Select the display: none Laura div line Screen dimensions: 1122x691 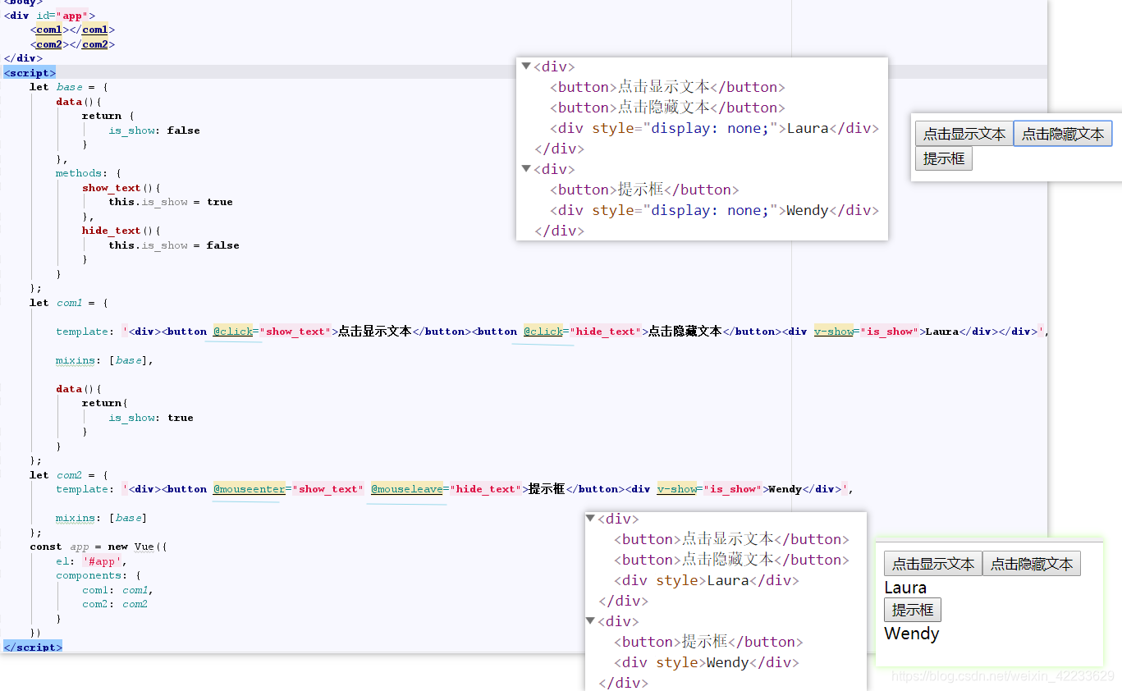(x=715, y=128)
